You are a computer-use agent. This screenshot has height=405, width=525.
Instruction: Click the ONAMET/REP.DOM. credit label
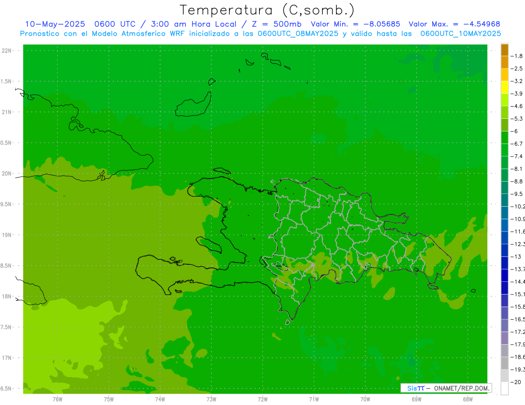coord(461,388)
